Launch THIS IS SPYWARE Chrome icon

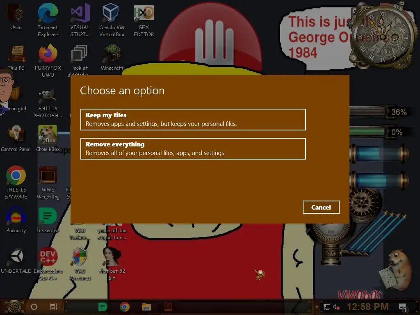pos(16,183)
